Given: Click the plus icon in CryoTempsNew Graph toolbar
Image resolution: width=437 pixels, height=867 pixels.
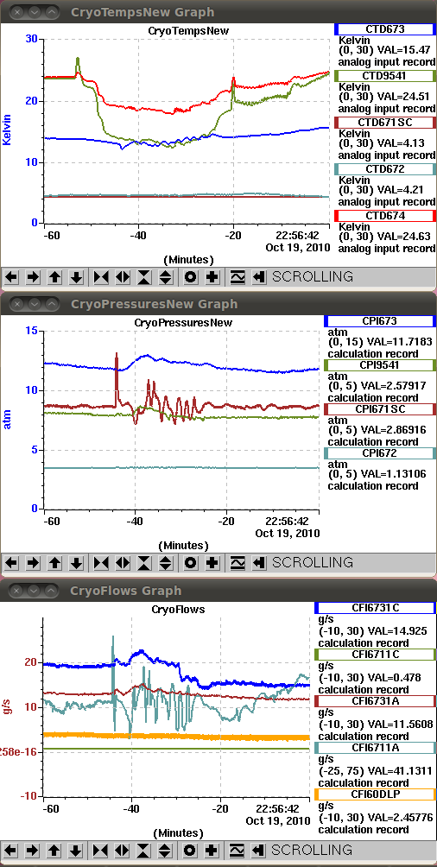Looking at the screenshot, I should pos(212,276).
